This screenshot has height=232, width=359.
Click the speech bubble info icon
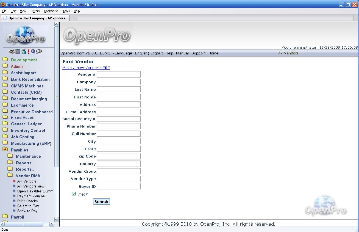point(39,51)
